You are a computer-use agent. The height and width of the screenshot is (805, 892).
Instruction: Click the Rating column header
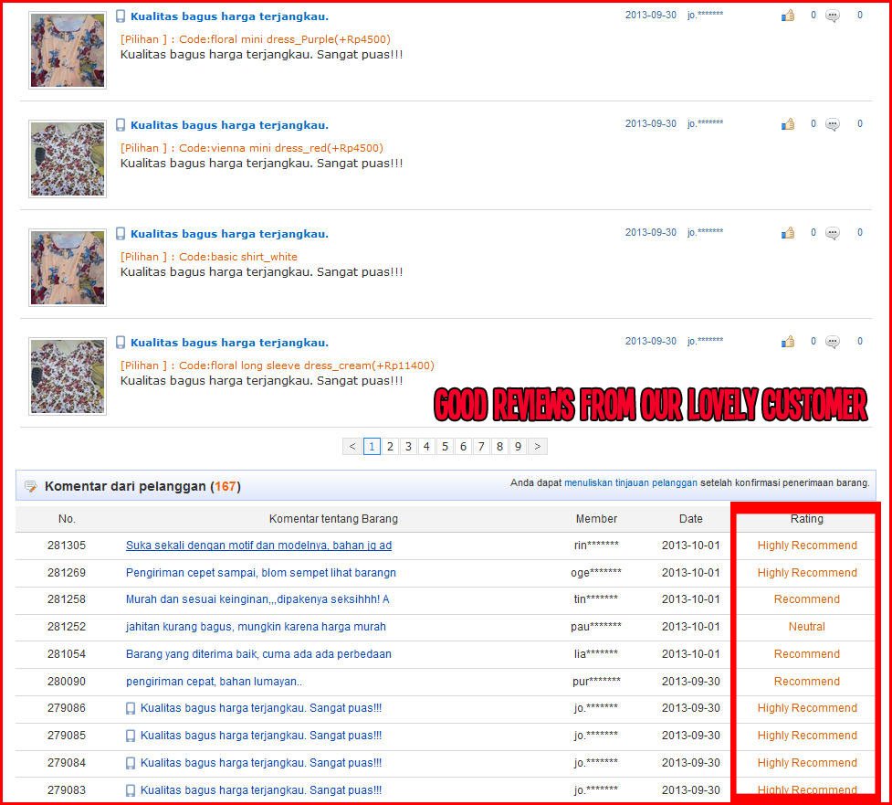(807, 519)
